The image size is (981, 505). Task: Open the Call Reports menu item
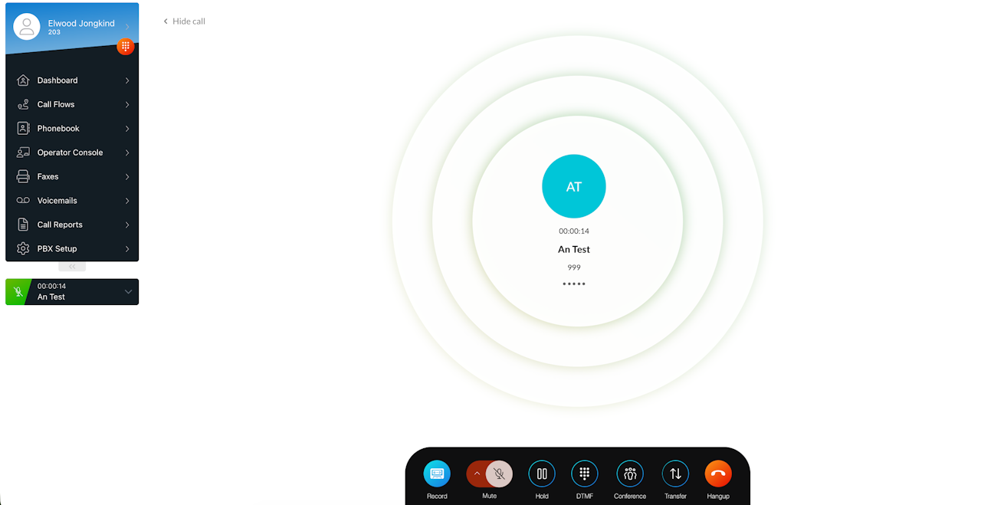coord(72,225)
